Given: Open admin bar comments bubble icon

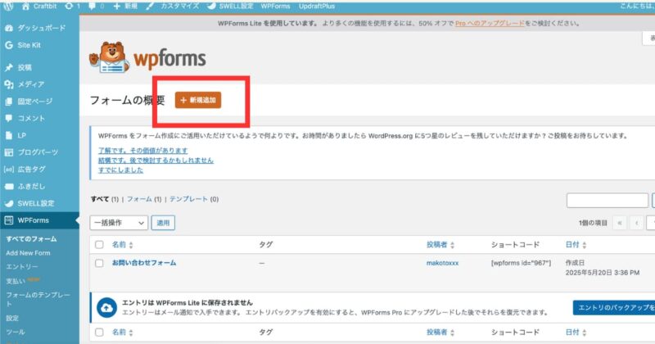Looking at the screenshot, I should (92, 7).
